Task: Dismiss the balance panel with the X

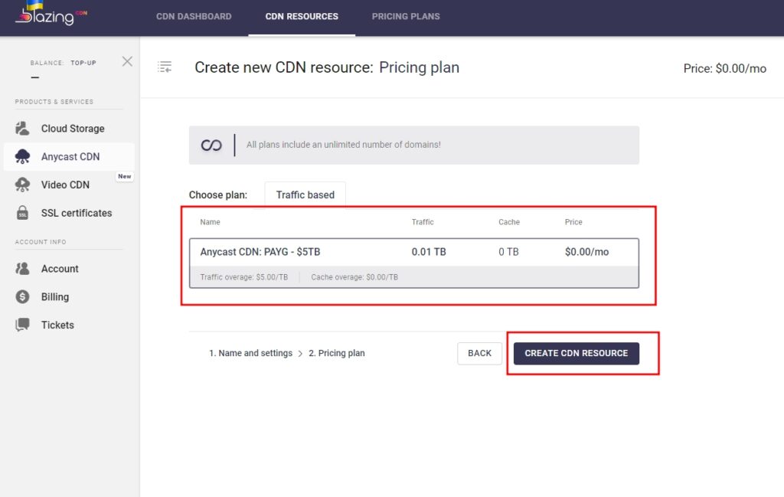Action: point(127,61)
